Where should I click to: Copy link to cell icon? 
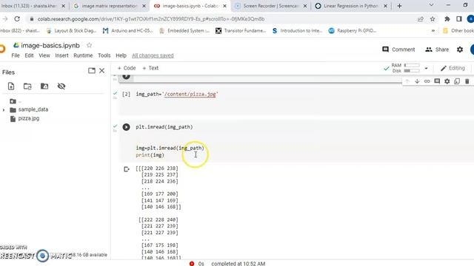(x=427, y=81)
